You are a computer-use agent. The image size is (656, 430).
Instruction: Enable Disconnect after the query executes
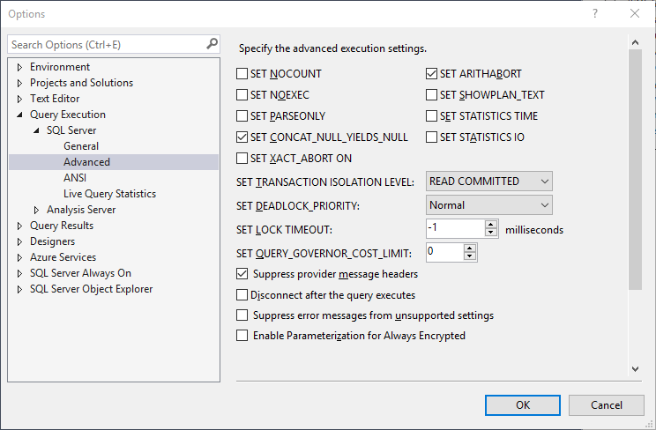click(243, 295)
